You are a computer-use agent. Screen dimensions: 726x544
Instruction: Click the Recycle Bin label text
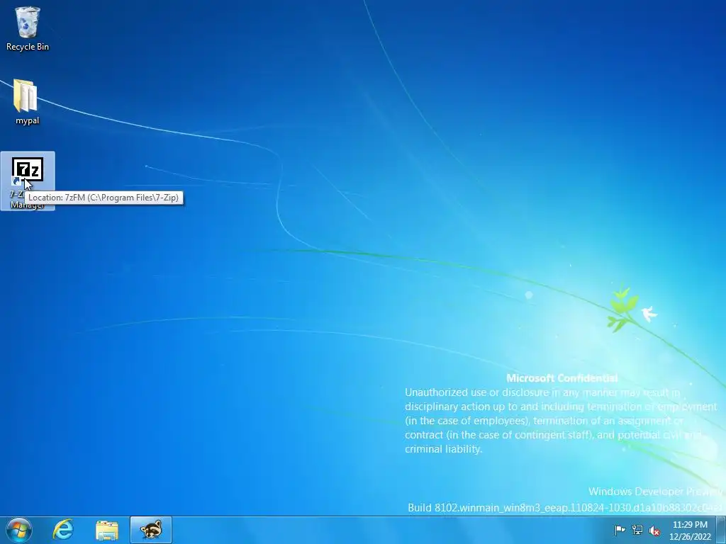click(28, 47)
